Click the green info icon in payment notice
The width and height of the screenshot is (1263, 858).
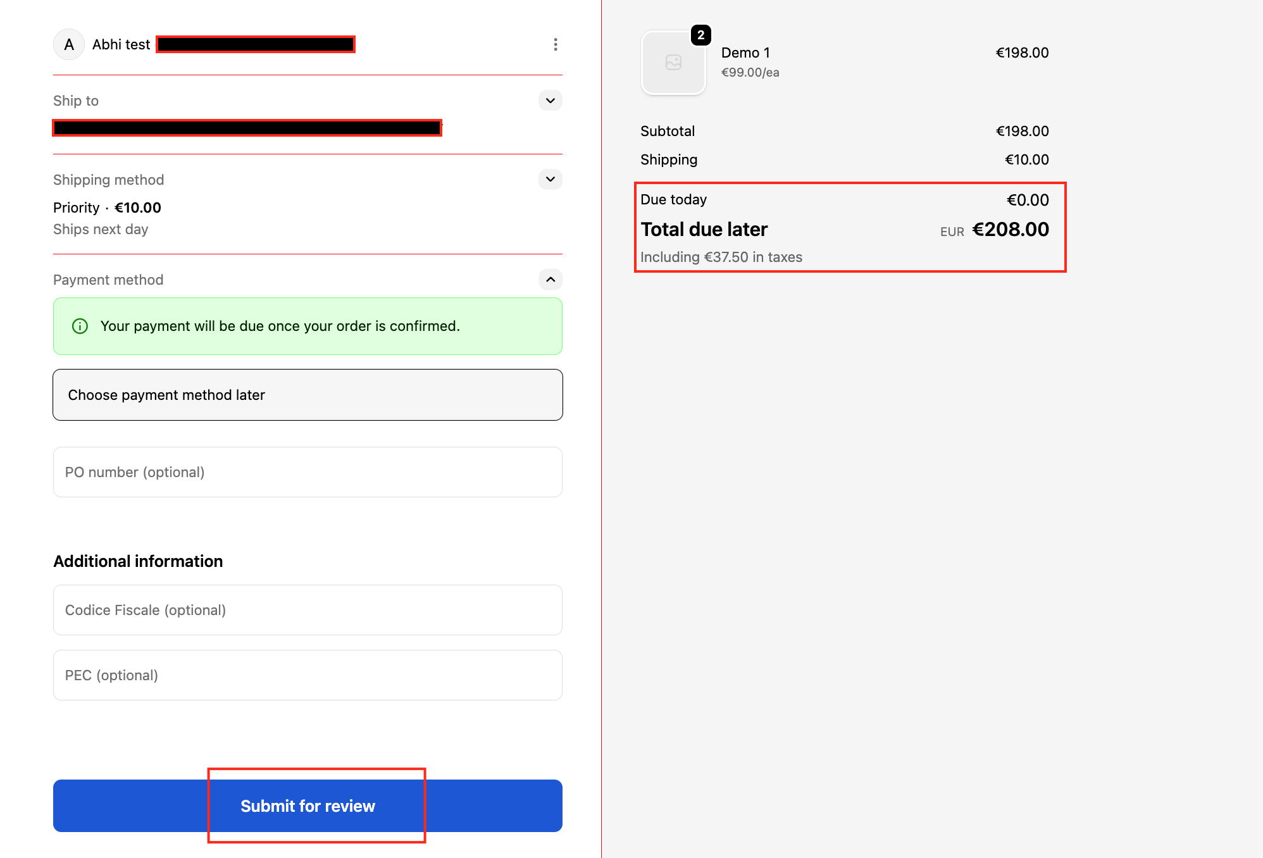(x=80, y=326)
